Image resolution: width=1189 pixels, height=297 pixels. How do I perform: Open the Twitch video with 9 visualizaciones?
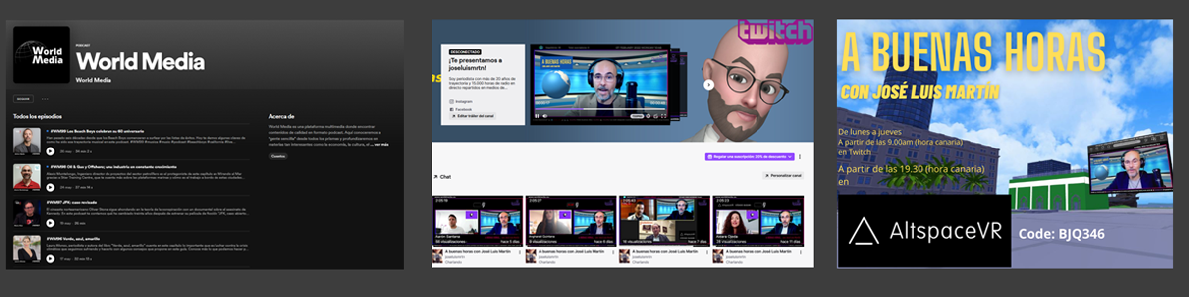[x=571, y=221]
